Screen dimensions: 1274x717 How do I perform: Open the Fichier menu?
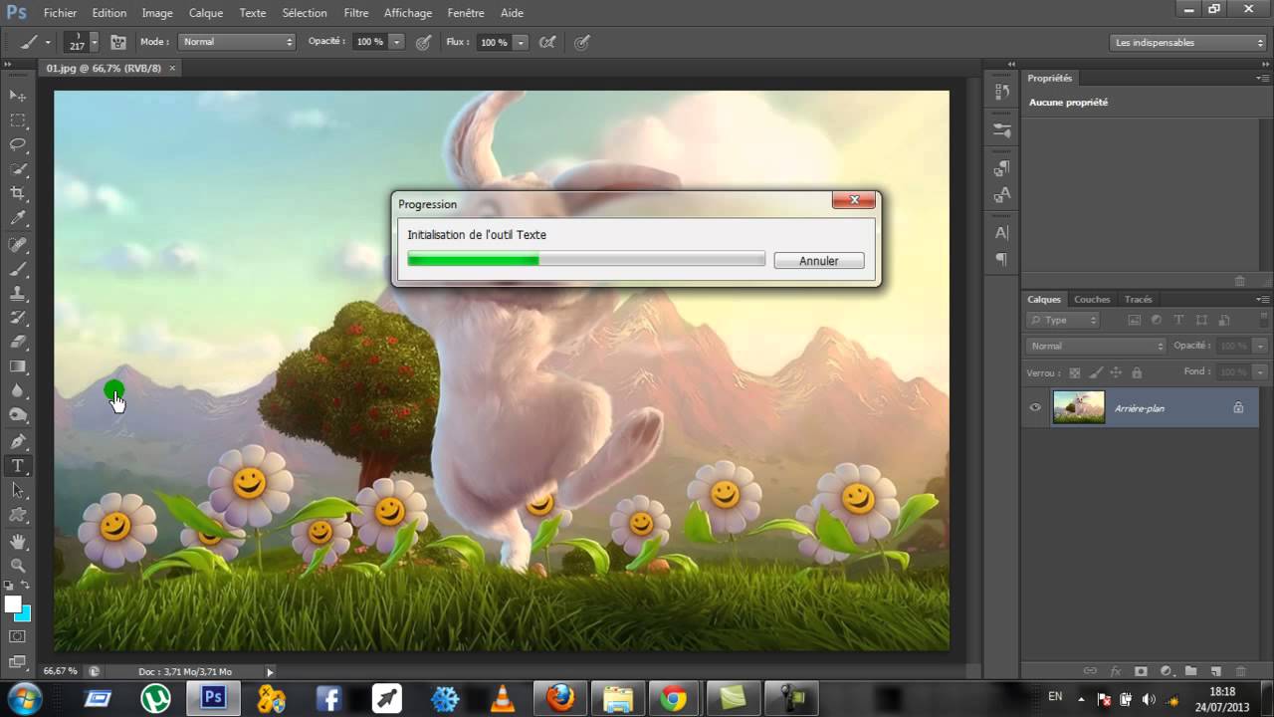[60, 13]
